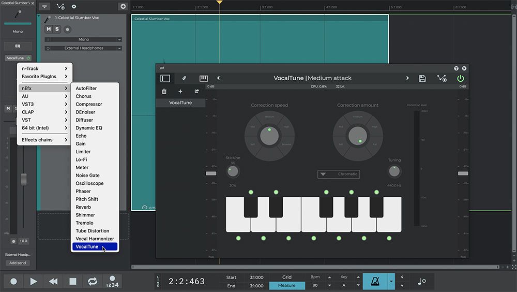Click the 2:2:463 time display
517x292 pixels.
pos(187,282)
